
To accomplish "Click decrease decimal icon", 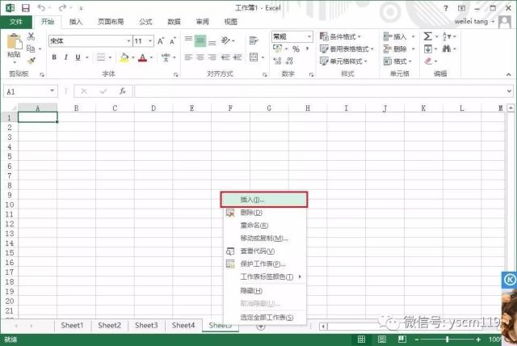I will [289, 61].
